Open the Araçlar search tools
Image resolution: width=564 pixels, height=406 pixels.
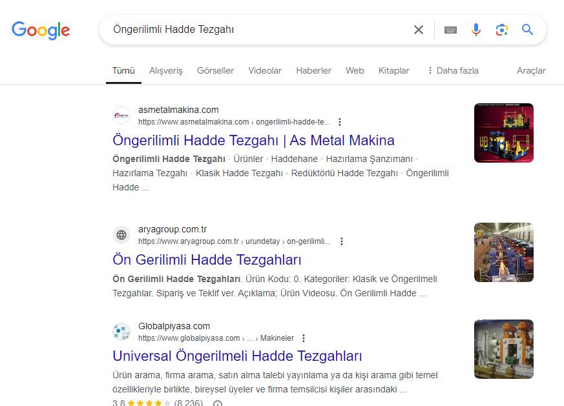point(531,70)
